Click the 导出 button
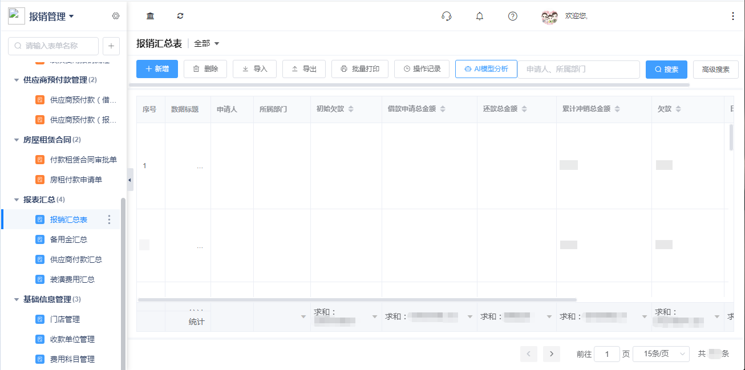745x370 pixels. 304,69
